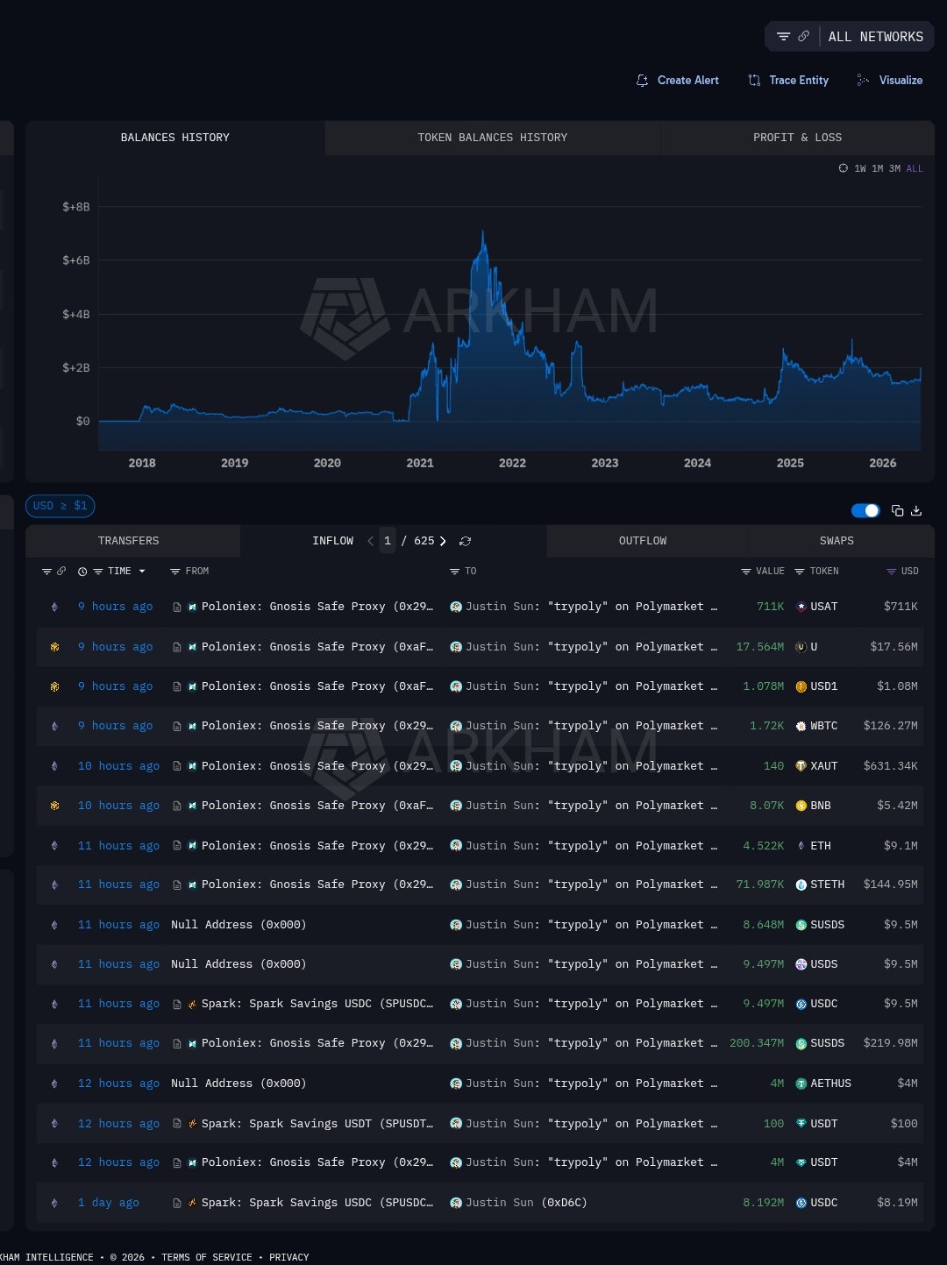Click the Spark logo in the 100 USDT row
This screenshot has width=947, height=1265.
click(192, 1124)
